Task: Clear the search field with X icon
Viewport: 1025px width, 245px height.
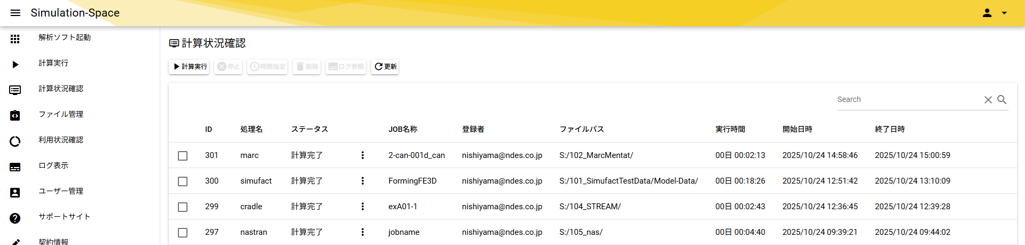Action: 988,100
